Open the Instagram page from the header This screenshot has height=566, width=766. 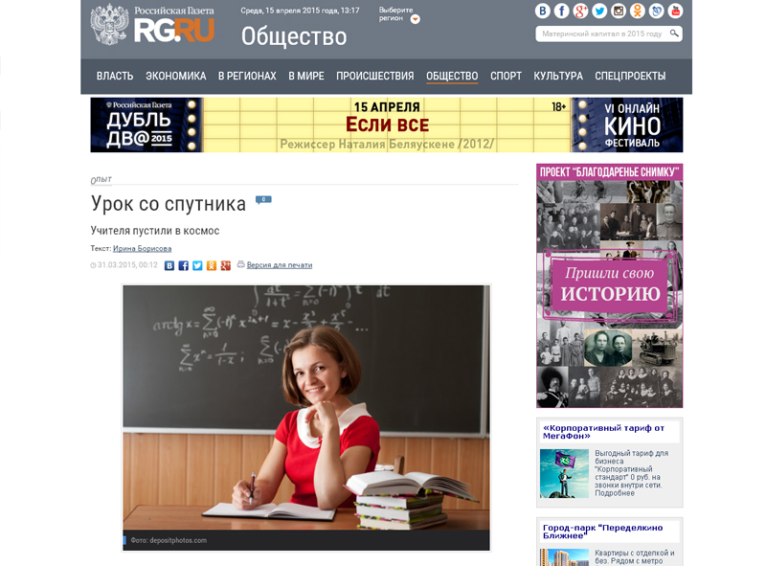(x=619, y=11)
